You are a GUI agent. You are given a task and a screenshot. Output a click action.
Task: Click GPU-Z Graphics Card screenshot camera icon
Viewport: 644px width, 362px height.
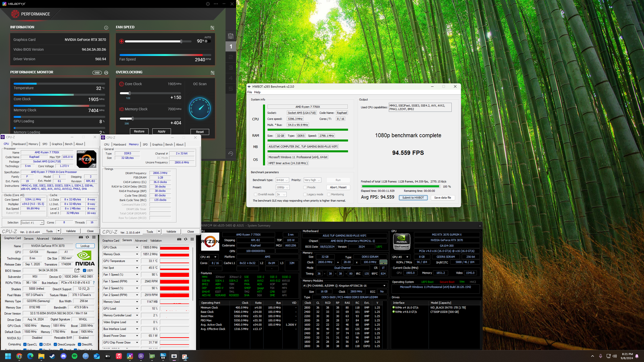[x=81, y=237]
